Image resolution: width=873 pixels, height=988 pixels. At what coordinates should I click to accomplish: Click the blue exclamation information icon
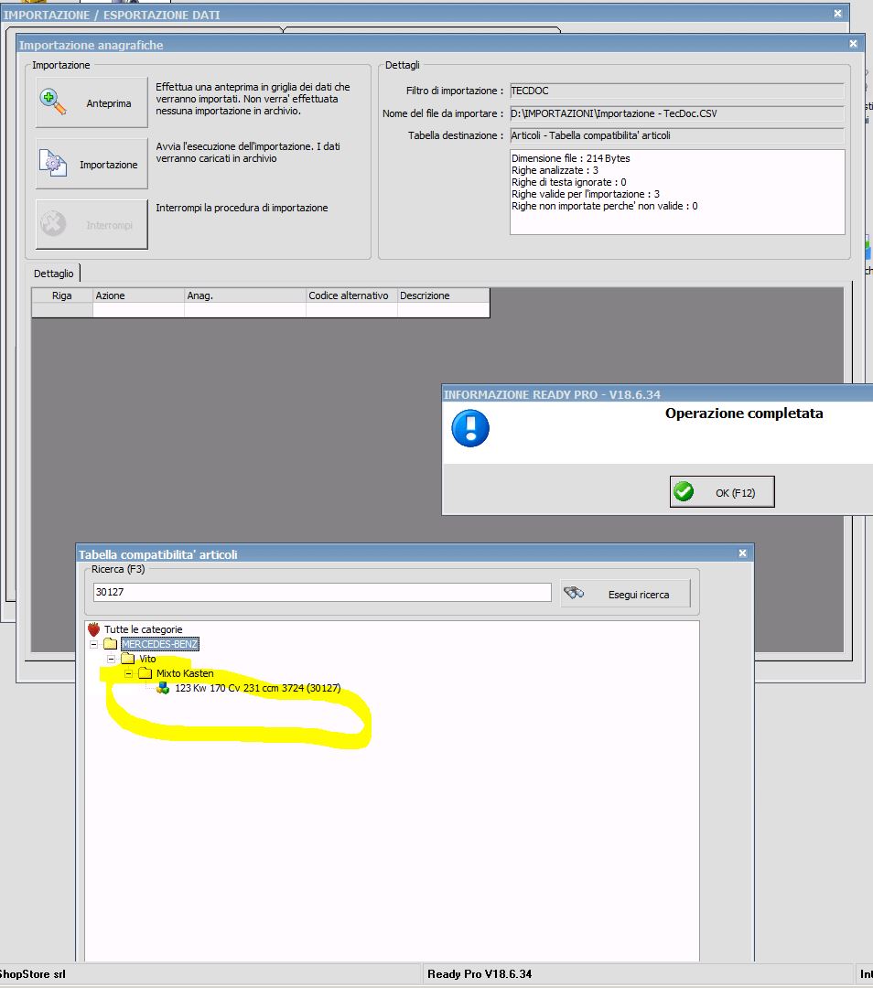470,428
